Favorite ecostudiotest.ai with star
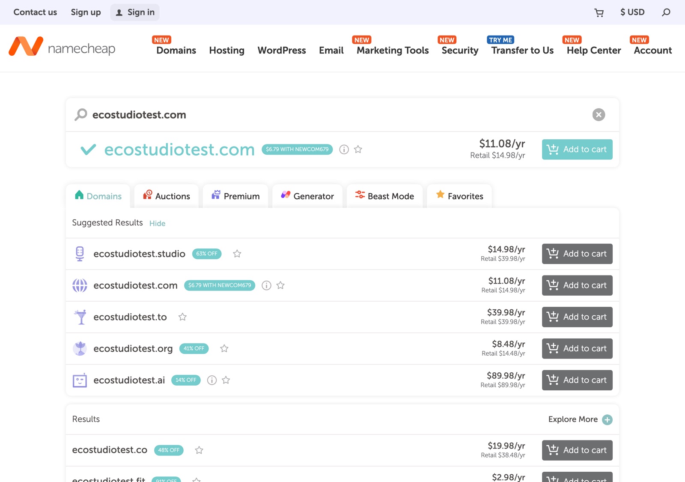The image size is (685, 482). tap(226, 380)
